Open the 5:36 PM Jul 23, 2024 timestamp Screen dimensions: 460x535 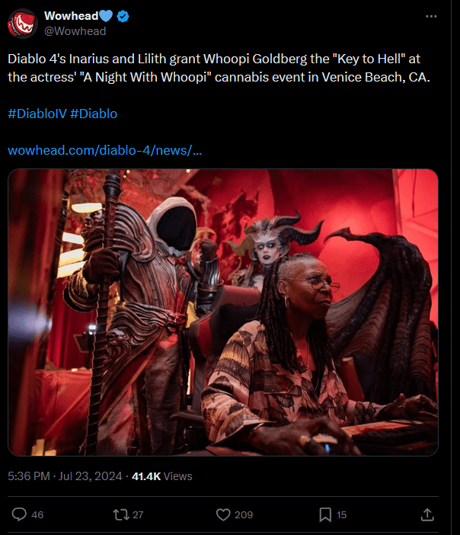[x=65, y=476]
